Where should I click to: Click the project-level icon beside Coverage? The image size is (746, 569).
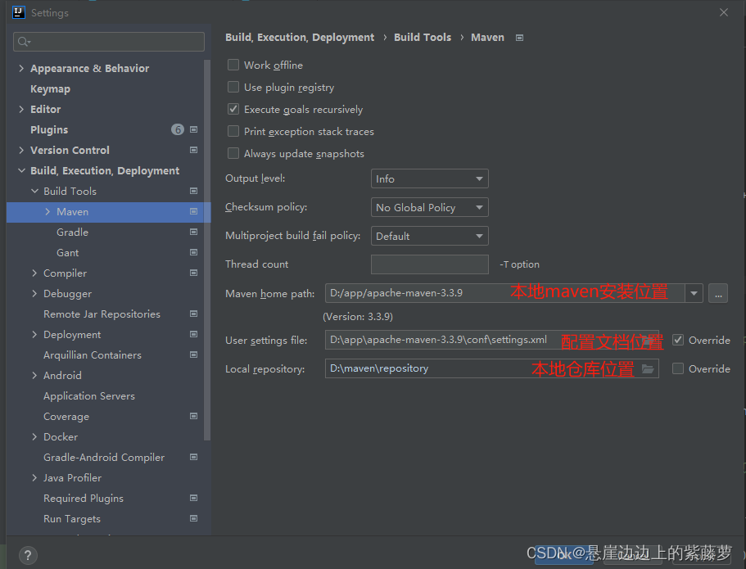pyautogui.click(x=193, y=416)
